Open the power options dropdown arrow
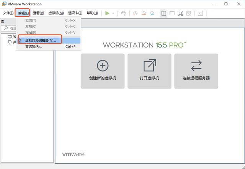The image size is (245, 169). 113,13
